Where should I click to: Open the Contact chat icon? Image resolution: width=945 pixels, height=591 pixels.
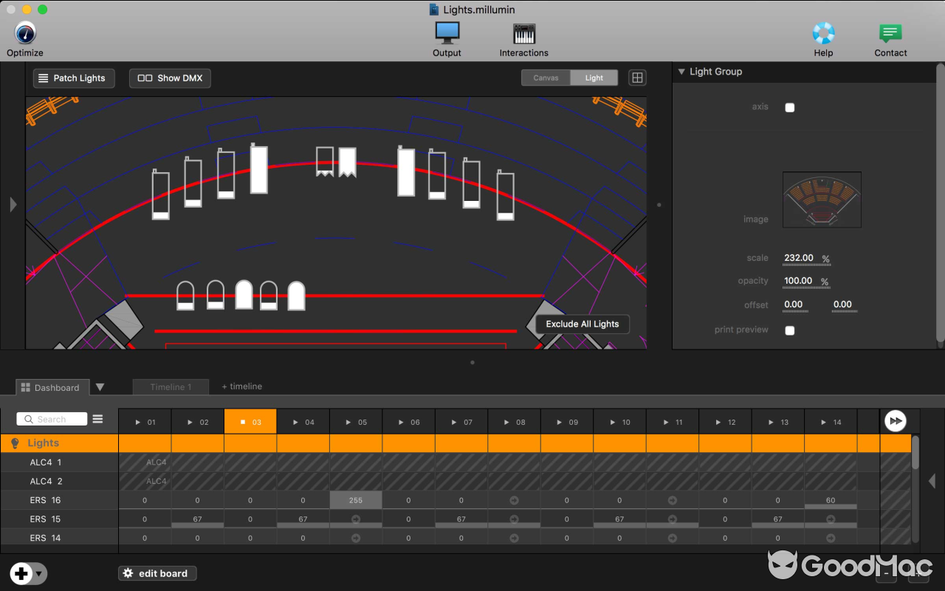point(890,33)
